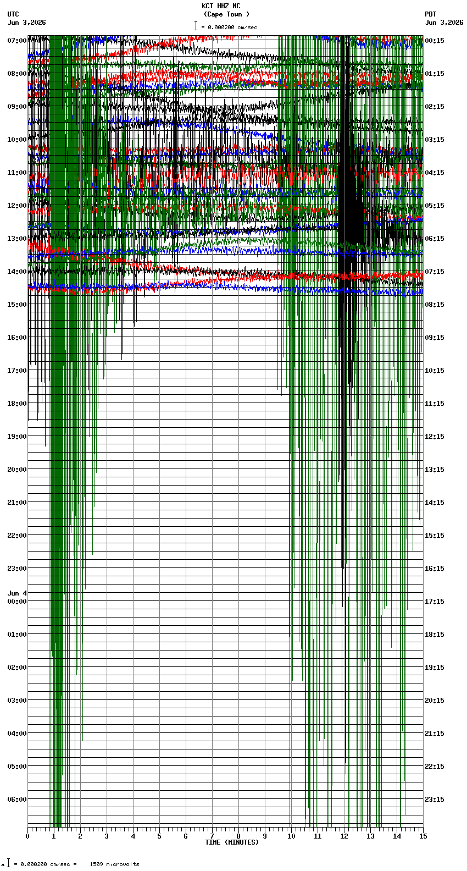Click the PDT time label '17:15'
Image resolution: width=467 pixels, height=871 pixels.
tap(435, 602)
